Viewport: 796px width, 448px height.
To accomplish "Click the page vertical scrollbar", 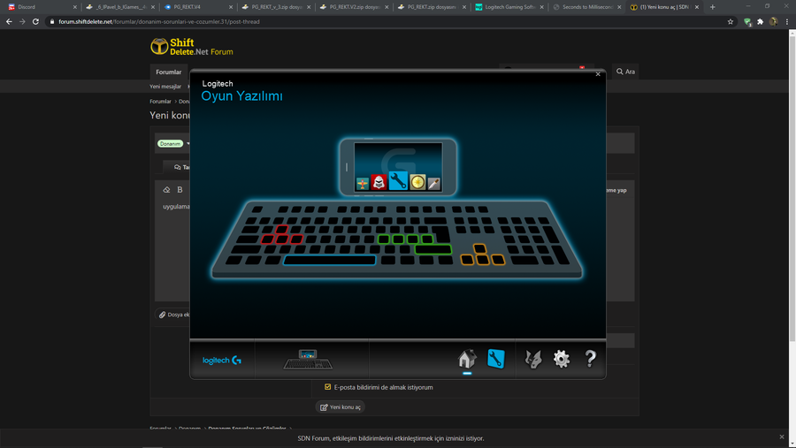I will (x=792, y=187).
